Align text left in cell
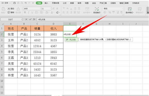This screenshot has width=149, height=96. (64, 12)
